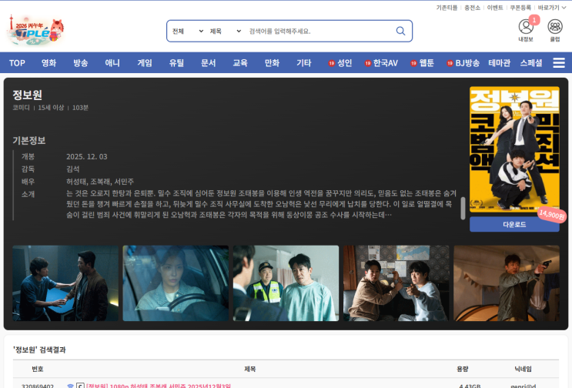Open the 웹툰 category
Viewport: 572px width, 388px height.
pos(422,62)
